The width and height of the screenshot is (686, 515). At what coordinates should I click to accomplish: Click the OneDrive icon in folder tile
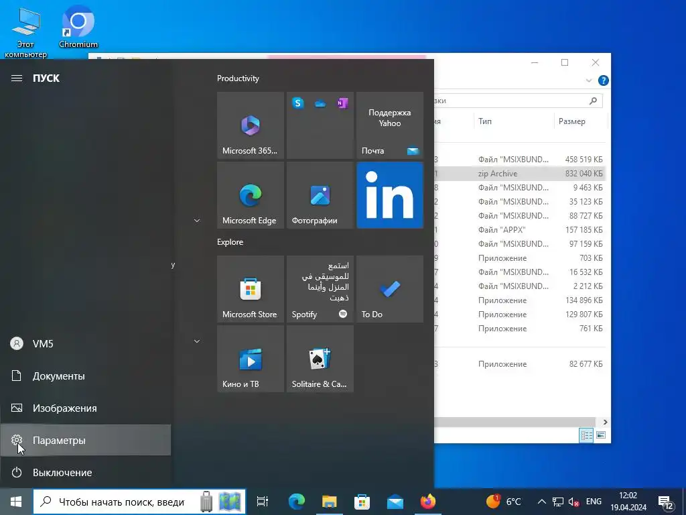(320, 104)
